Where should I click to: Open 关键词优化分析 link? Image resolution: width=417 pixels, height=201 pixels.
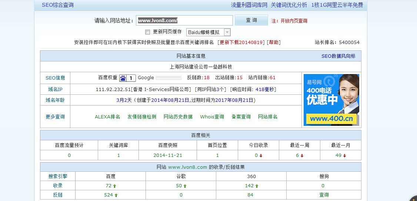(289, 5)
